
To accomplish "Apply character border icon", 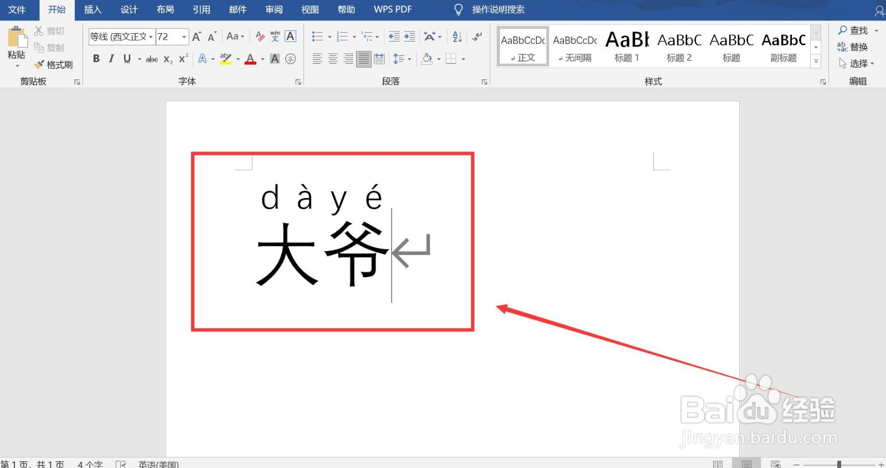I will click(290, 37).
